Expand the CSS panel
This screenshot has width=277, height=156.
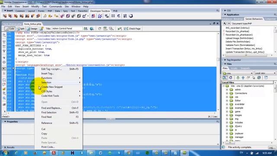pyautogui.click(x=225, y=10)
